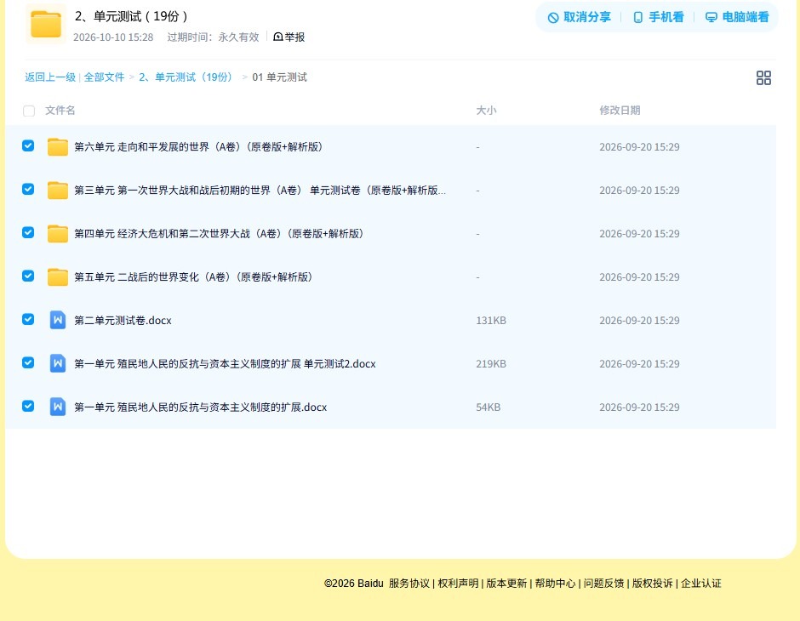Screen dimensions: 800x621
Task: Open file name 第一单元 殖民地人民的反抗与资本主义制度的扩展.docx
Action: (x=201, y=407)
